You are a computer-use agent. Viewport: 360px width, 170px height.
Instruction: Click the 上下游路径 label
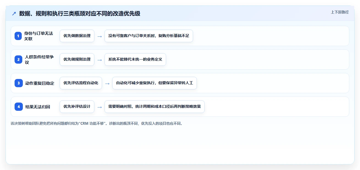point(340,12)
